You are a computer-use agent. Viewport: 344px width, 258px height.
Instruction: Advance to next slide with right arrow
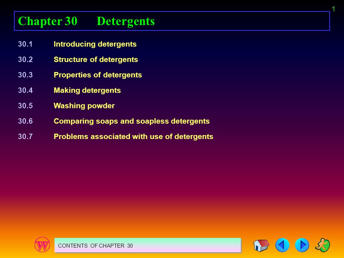coord(302,245)
